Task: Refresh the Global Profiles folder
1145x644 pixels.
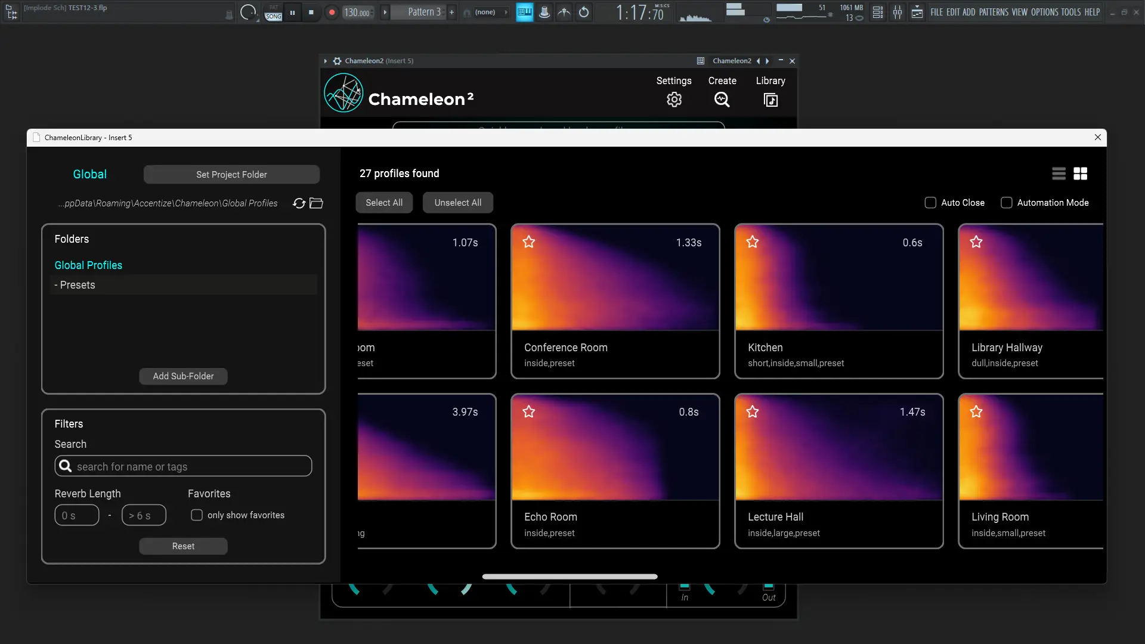Action: [x=299, y=203]
